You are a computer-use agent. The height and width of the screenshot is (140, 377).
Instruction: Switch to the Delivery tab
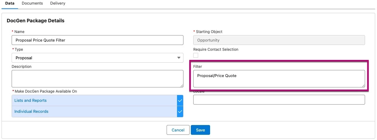58,3
